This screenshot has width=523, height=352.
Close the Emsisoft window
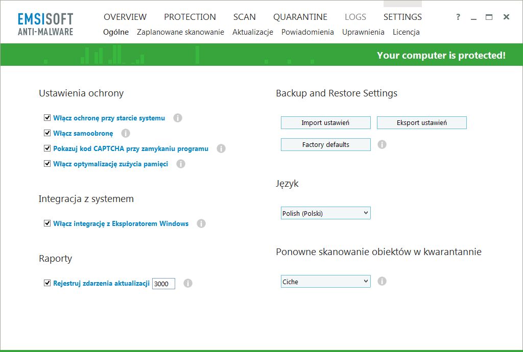506,17
